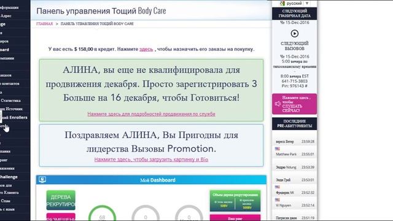Click the $ 158,00 credit amount
The image size is (393, 221).
84,49
